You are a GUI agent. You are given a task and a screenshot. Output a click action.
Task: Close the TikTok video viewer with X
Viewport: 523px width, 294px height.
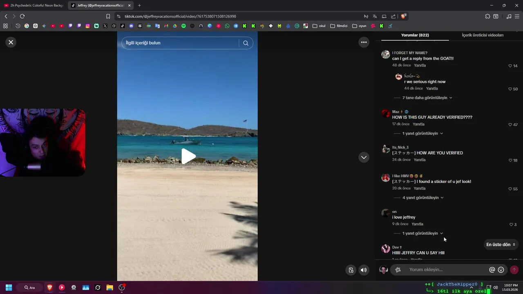(x=11, y=42)
